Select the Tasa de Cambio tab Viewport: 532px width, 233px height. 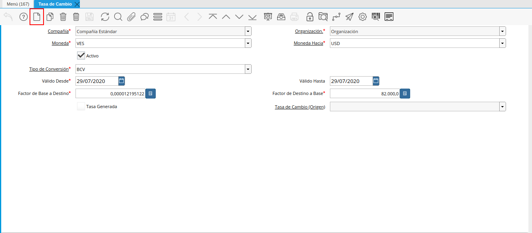coord(55,4)
